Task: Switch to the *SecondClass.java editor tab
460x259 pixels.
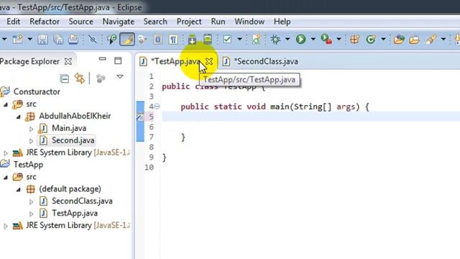Action: point(261,61)
